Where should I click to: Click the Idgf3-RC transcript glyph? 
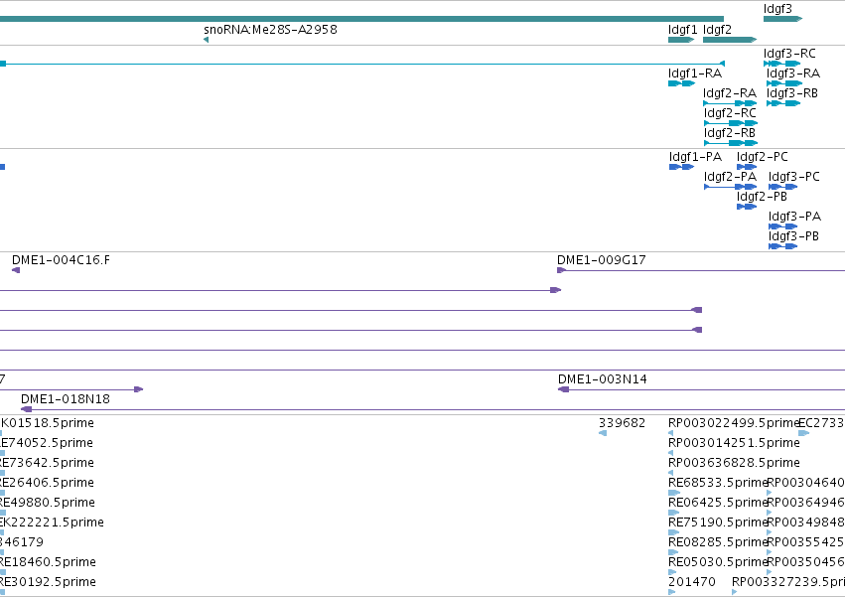782,64
